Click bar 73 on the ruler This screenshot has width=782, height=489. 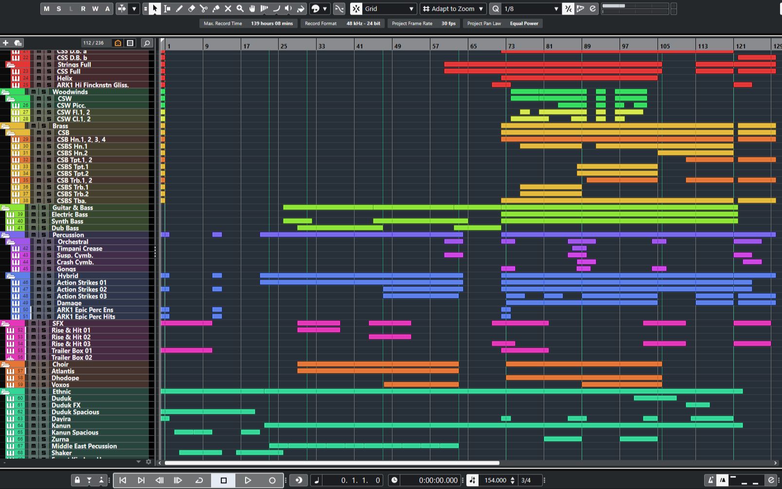pos(511,46)
